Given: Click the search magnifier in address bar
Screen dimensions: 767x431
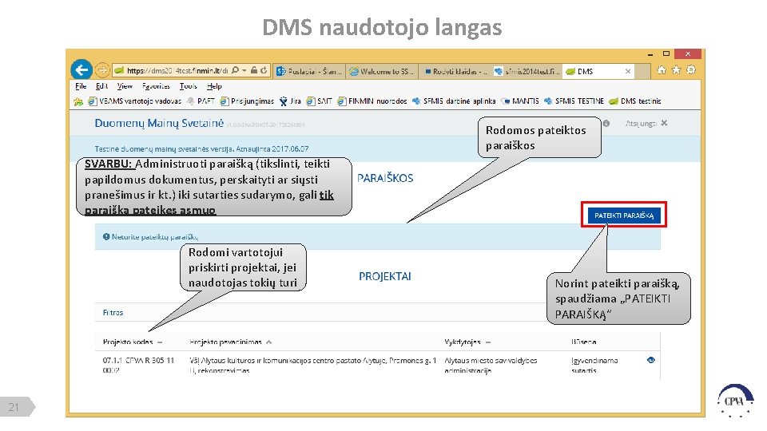Looking at the screenshot, I should coord(235,70).
